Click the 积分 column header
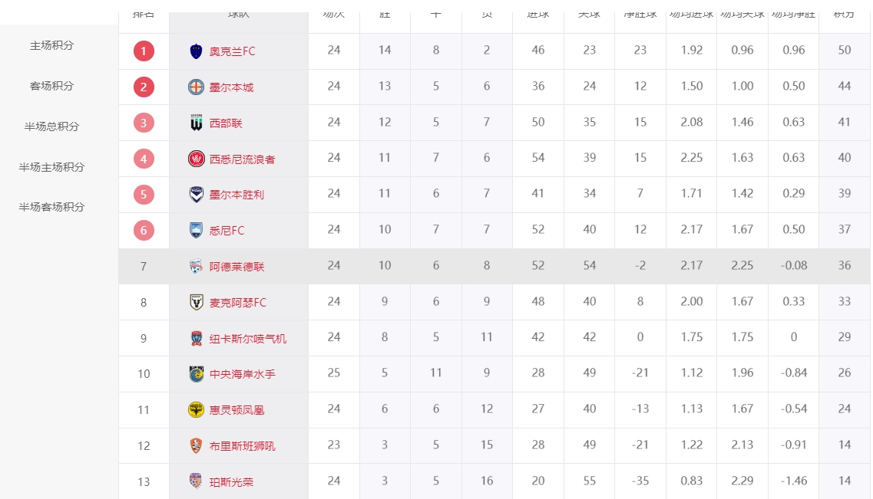The height and width of the screenshot is (499, 873). [x=844, y=14]
